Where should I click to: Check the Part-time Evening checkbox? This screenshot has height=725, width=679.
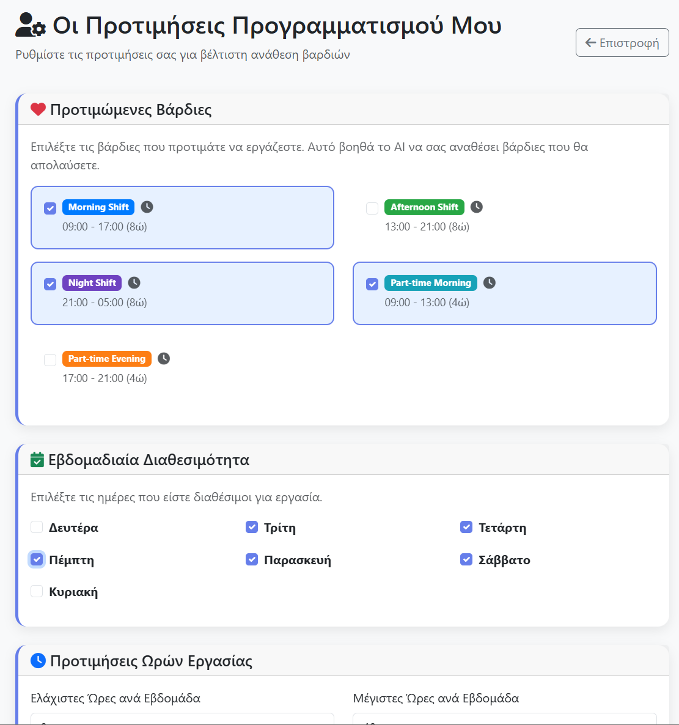(x=50, y=360)
